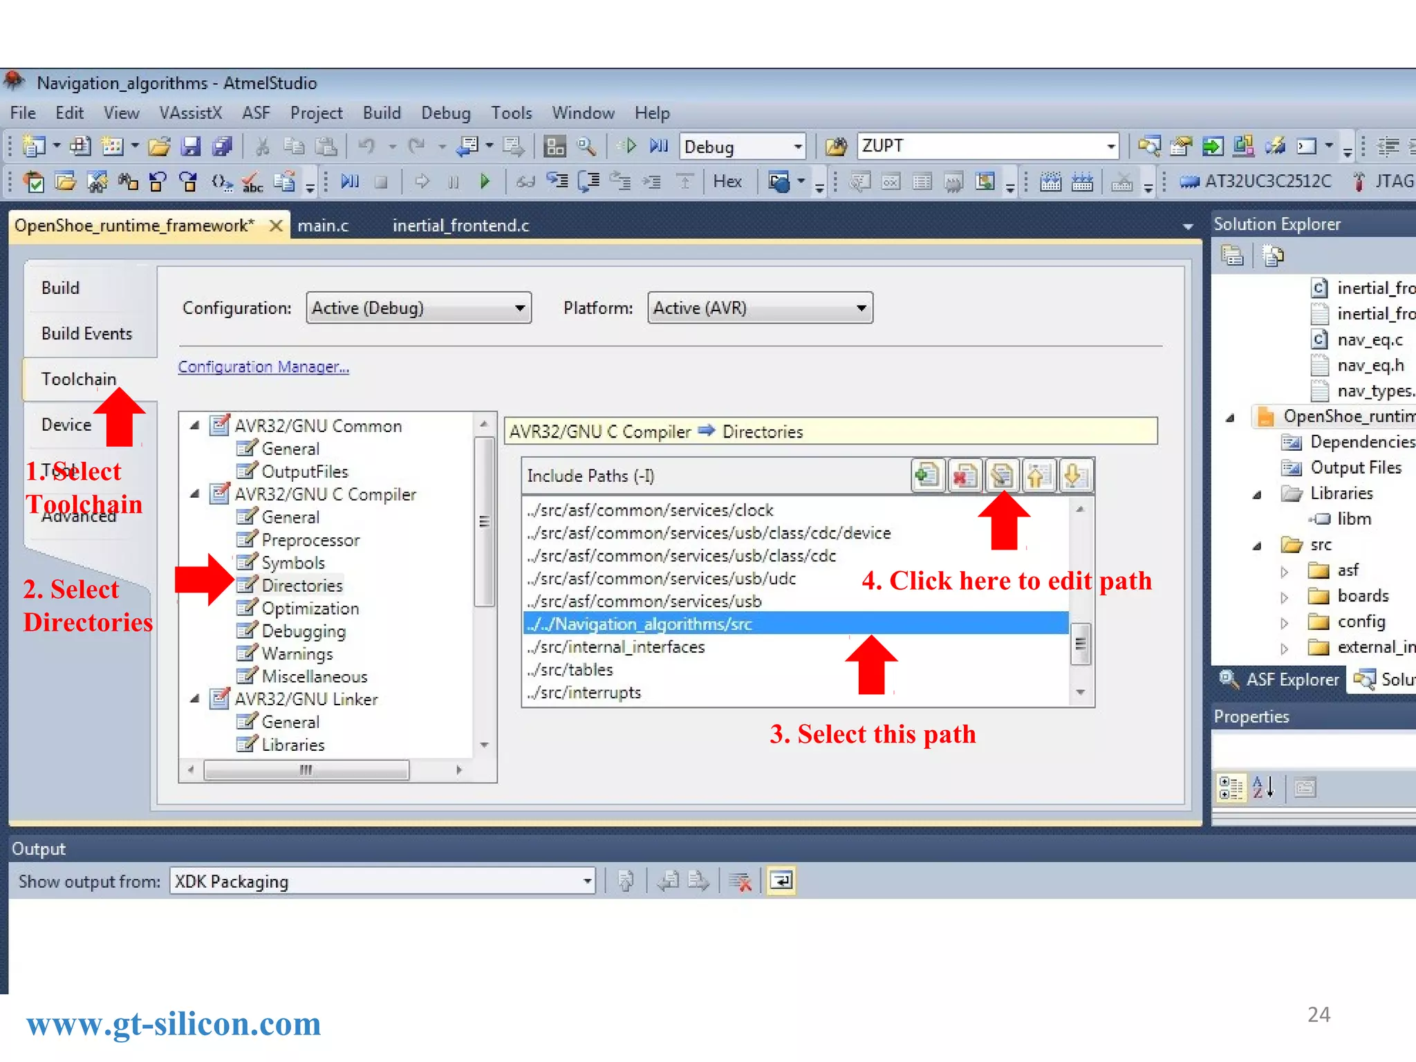Screen dimensions: 1416x1062
Task: Select Libraries under AVR32/GNU Linker
Action: click(293, 745)
